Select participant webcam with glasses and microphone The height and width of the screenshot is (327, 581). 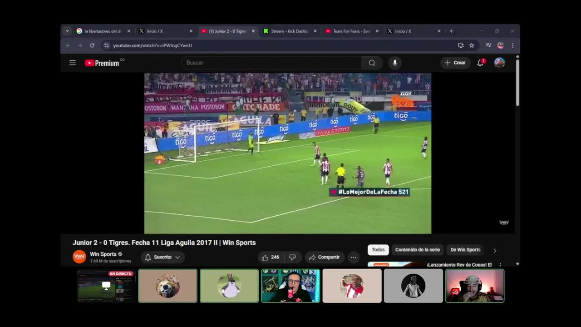click(x=290, y=286)
